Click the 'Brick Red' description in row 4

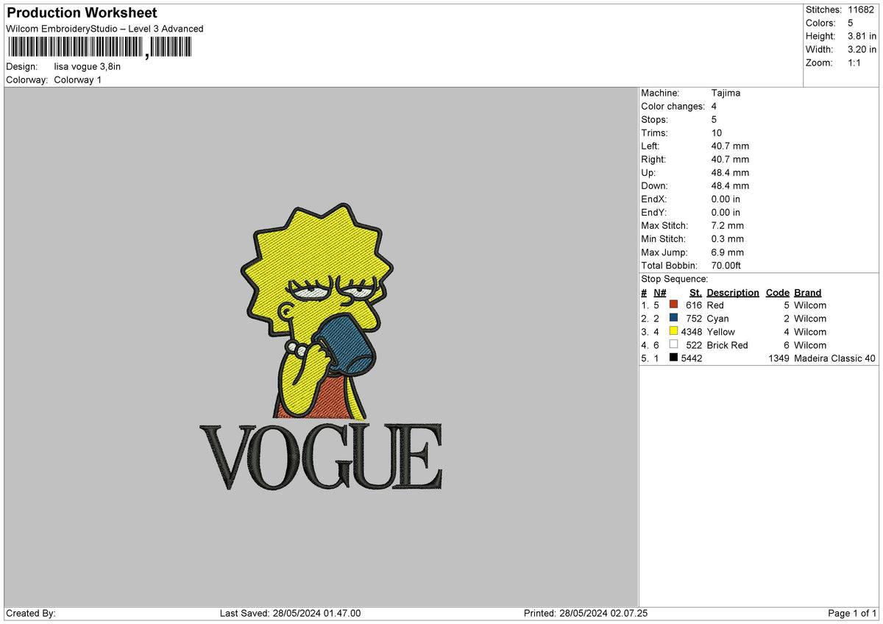point(727,345)
